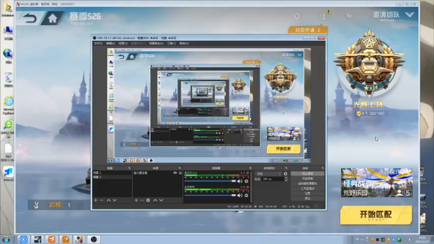
Task: Mute the 麦克风/Aux speaker icon
Action: point(240,181)
